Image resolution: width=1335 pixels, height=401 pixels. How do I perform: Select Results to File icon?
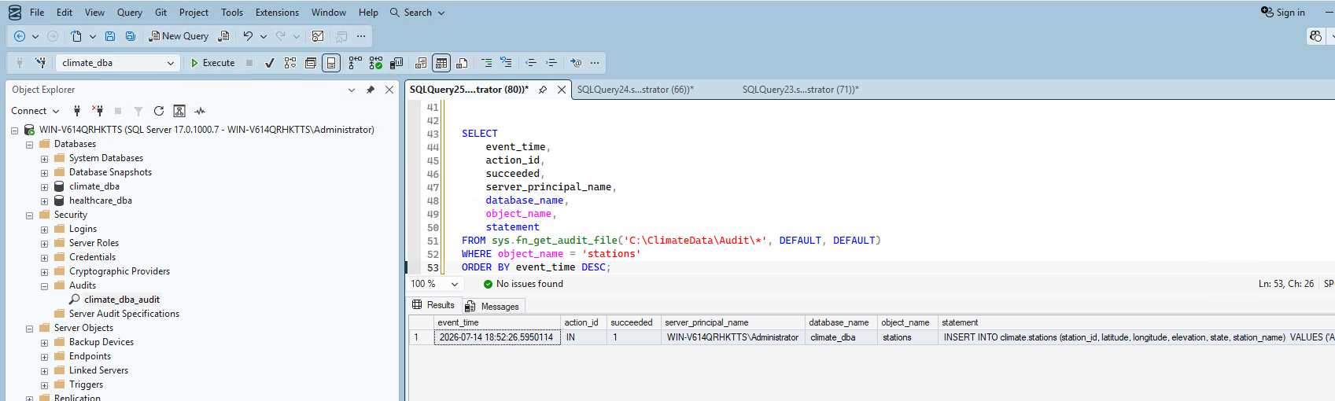(x=462, y=63)
